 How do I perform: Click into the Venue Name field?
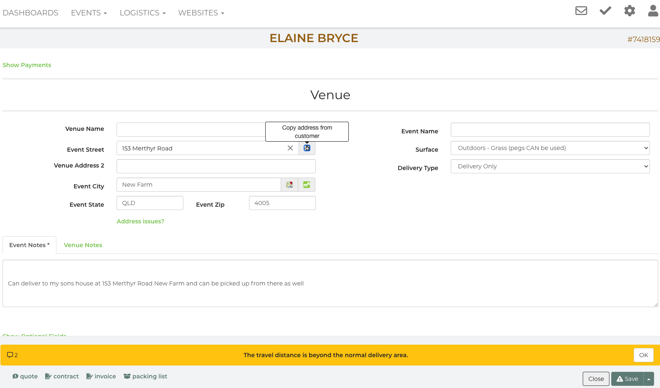point(190,130)
